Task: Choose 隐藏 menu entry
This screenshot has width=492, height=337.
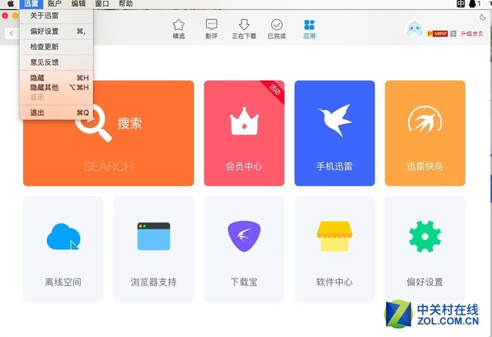Action: (56, 78)
